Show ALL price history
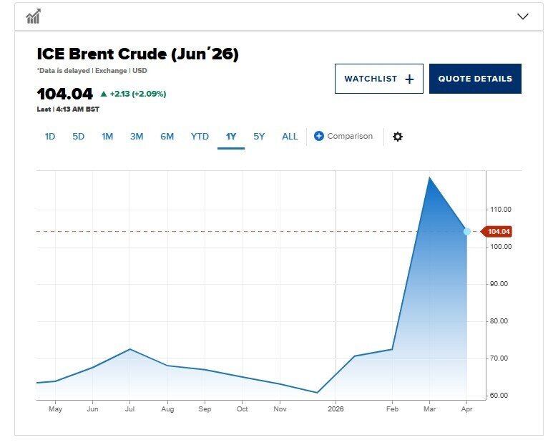The width and height of the screenshot is (553, 445). click(x=290, y=136)
